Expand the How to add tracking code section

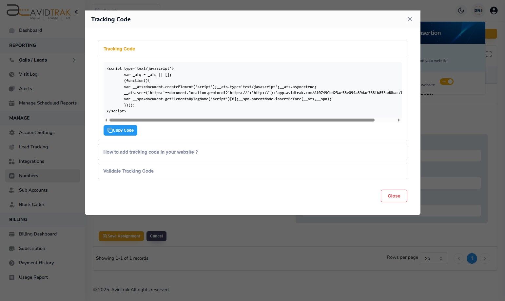pyautogui.click(x=252, y=152)
